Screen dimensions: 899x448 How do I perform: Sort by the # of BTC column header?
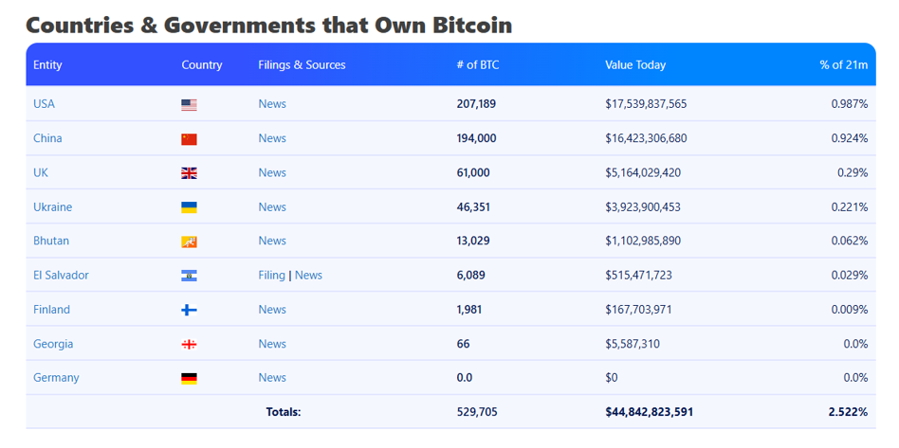477,65
